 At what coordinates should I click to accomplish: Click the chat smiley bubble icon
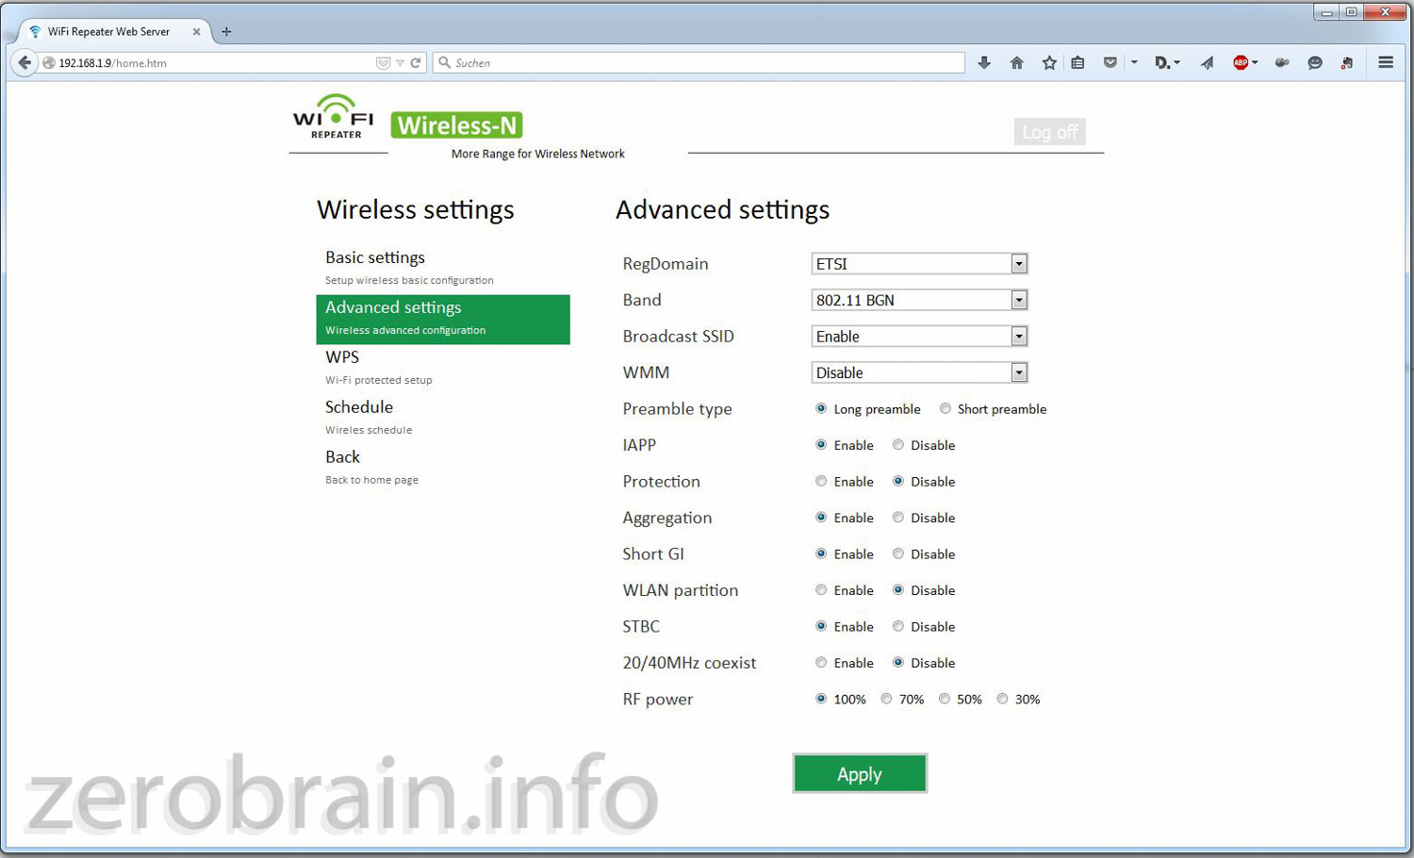(x=1315, y=63)
